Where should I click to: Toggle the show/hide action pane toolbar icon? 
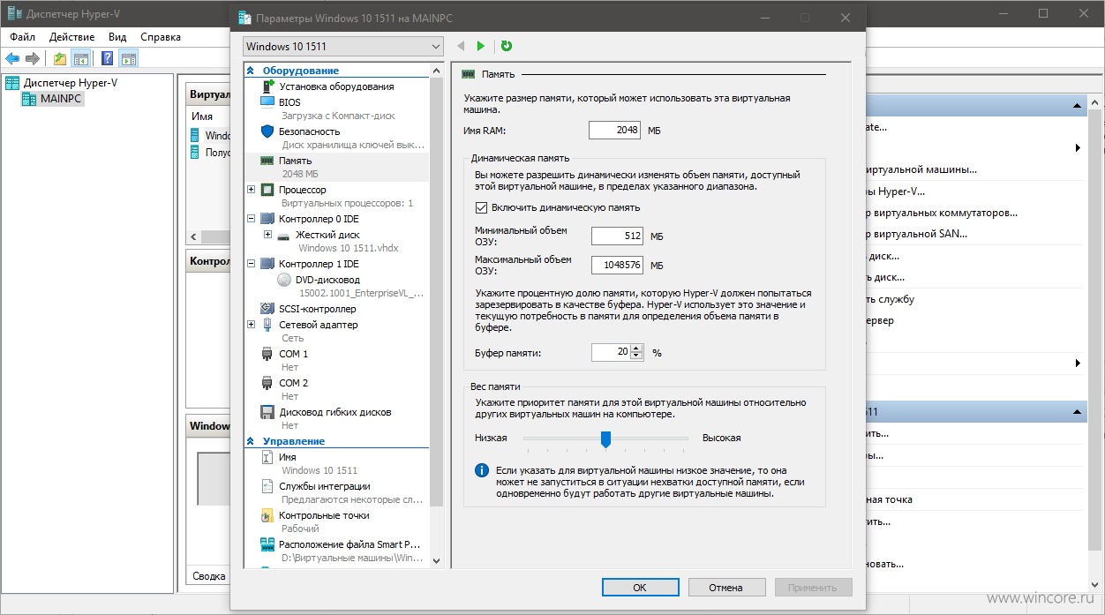tap(128, 59)
